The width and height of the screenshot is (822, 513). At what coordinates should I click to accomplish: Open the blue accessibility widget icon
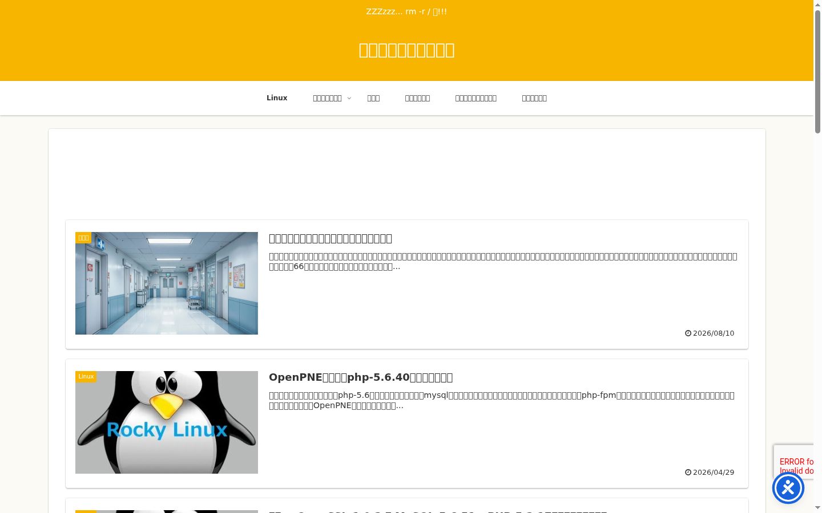(788, 488)
